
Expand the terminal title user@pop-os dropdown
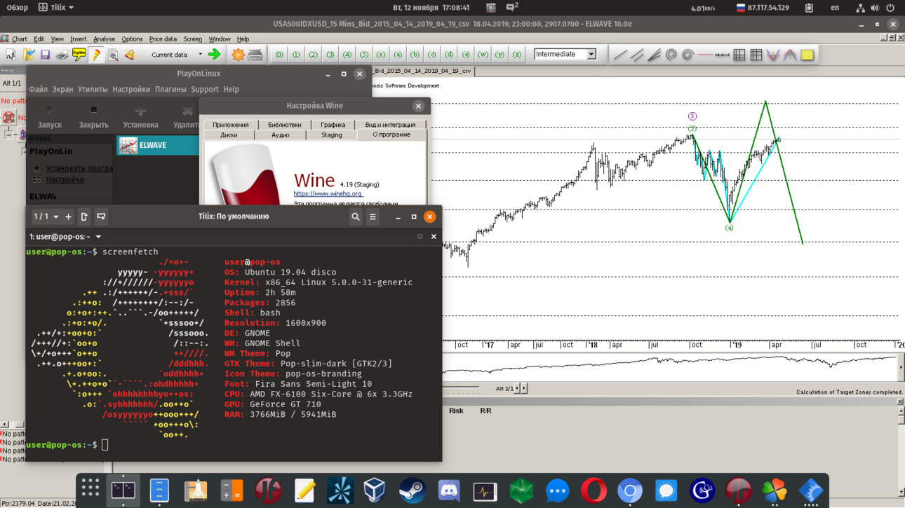[98, 237]
